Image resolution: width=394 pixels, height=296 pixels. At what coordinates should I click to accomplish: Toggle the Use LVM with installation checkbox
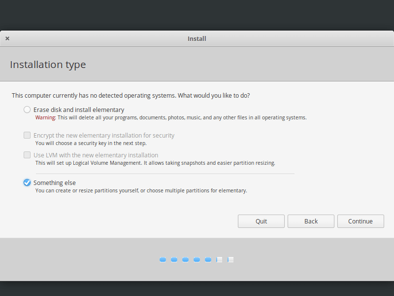pos(27,155)
